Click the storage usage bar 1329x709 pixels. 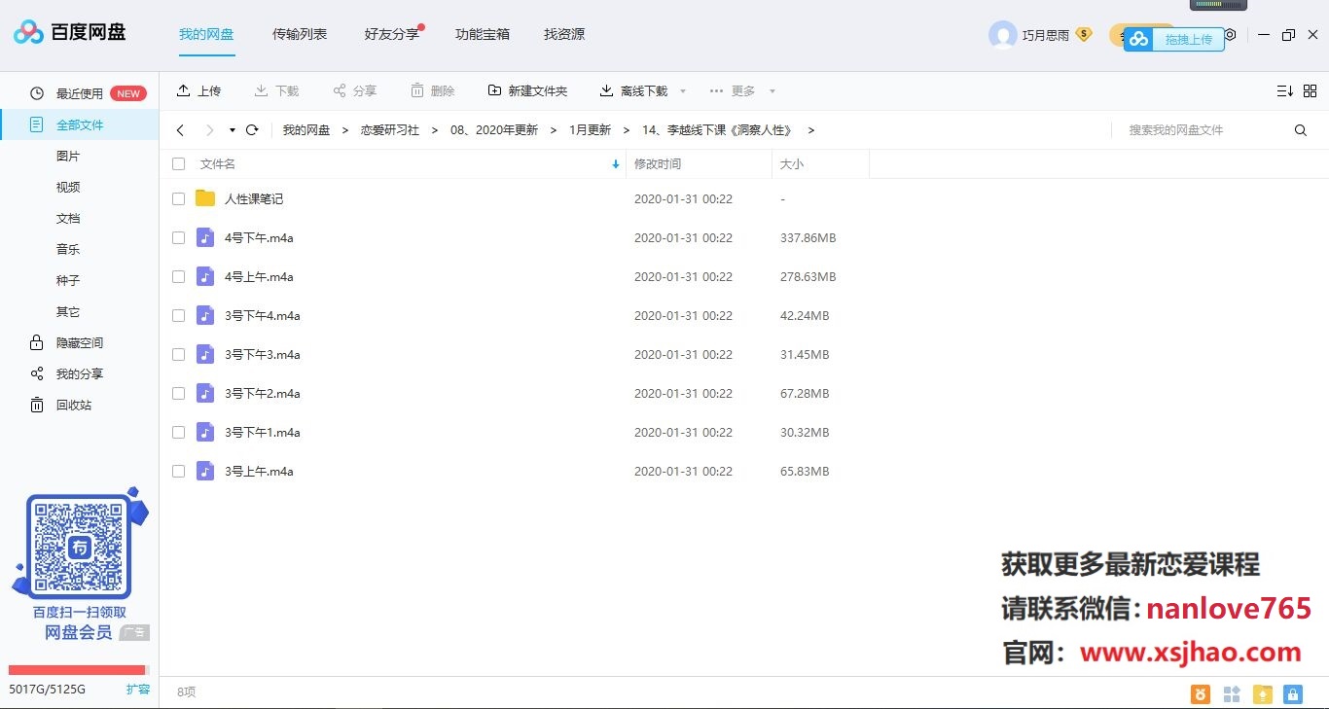(78, 670)
